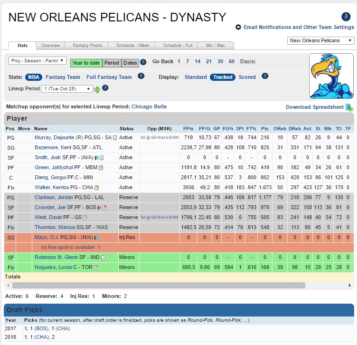357x345 pixels.
Task: Click help icon beside the Dates button
Action: tap(143, 62)
